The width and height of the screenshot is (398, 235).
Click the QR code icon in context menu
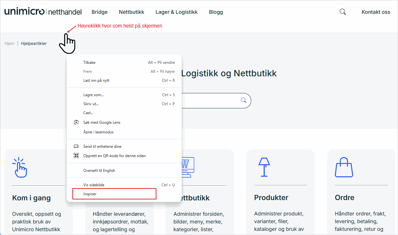click(x=76, y=156)
